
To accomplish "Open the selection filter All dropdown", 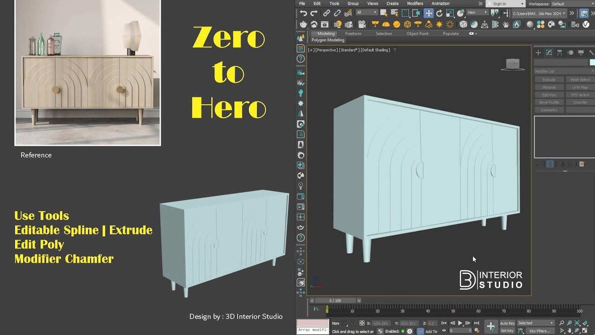I will [367, 13].
